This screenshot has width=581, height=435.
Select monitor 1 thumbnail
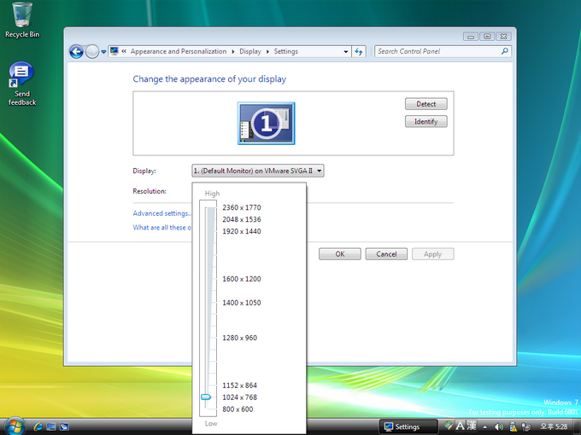[266, 123]
